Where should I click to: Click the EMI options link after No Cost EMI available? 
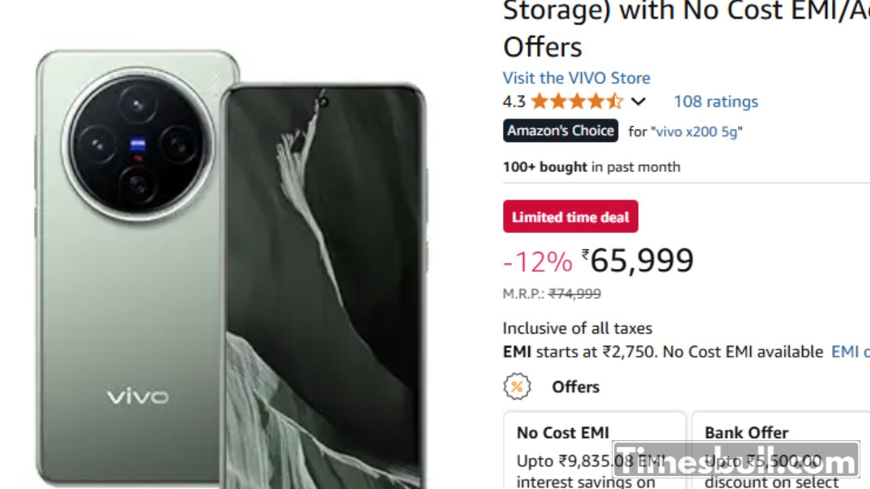click(x=850, y=352)
